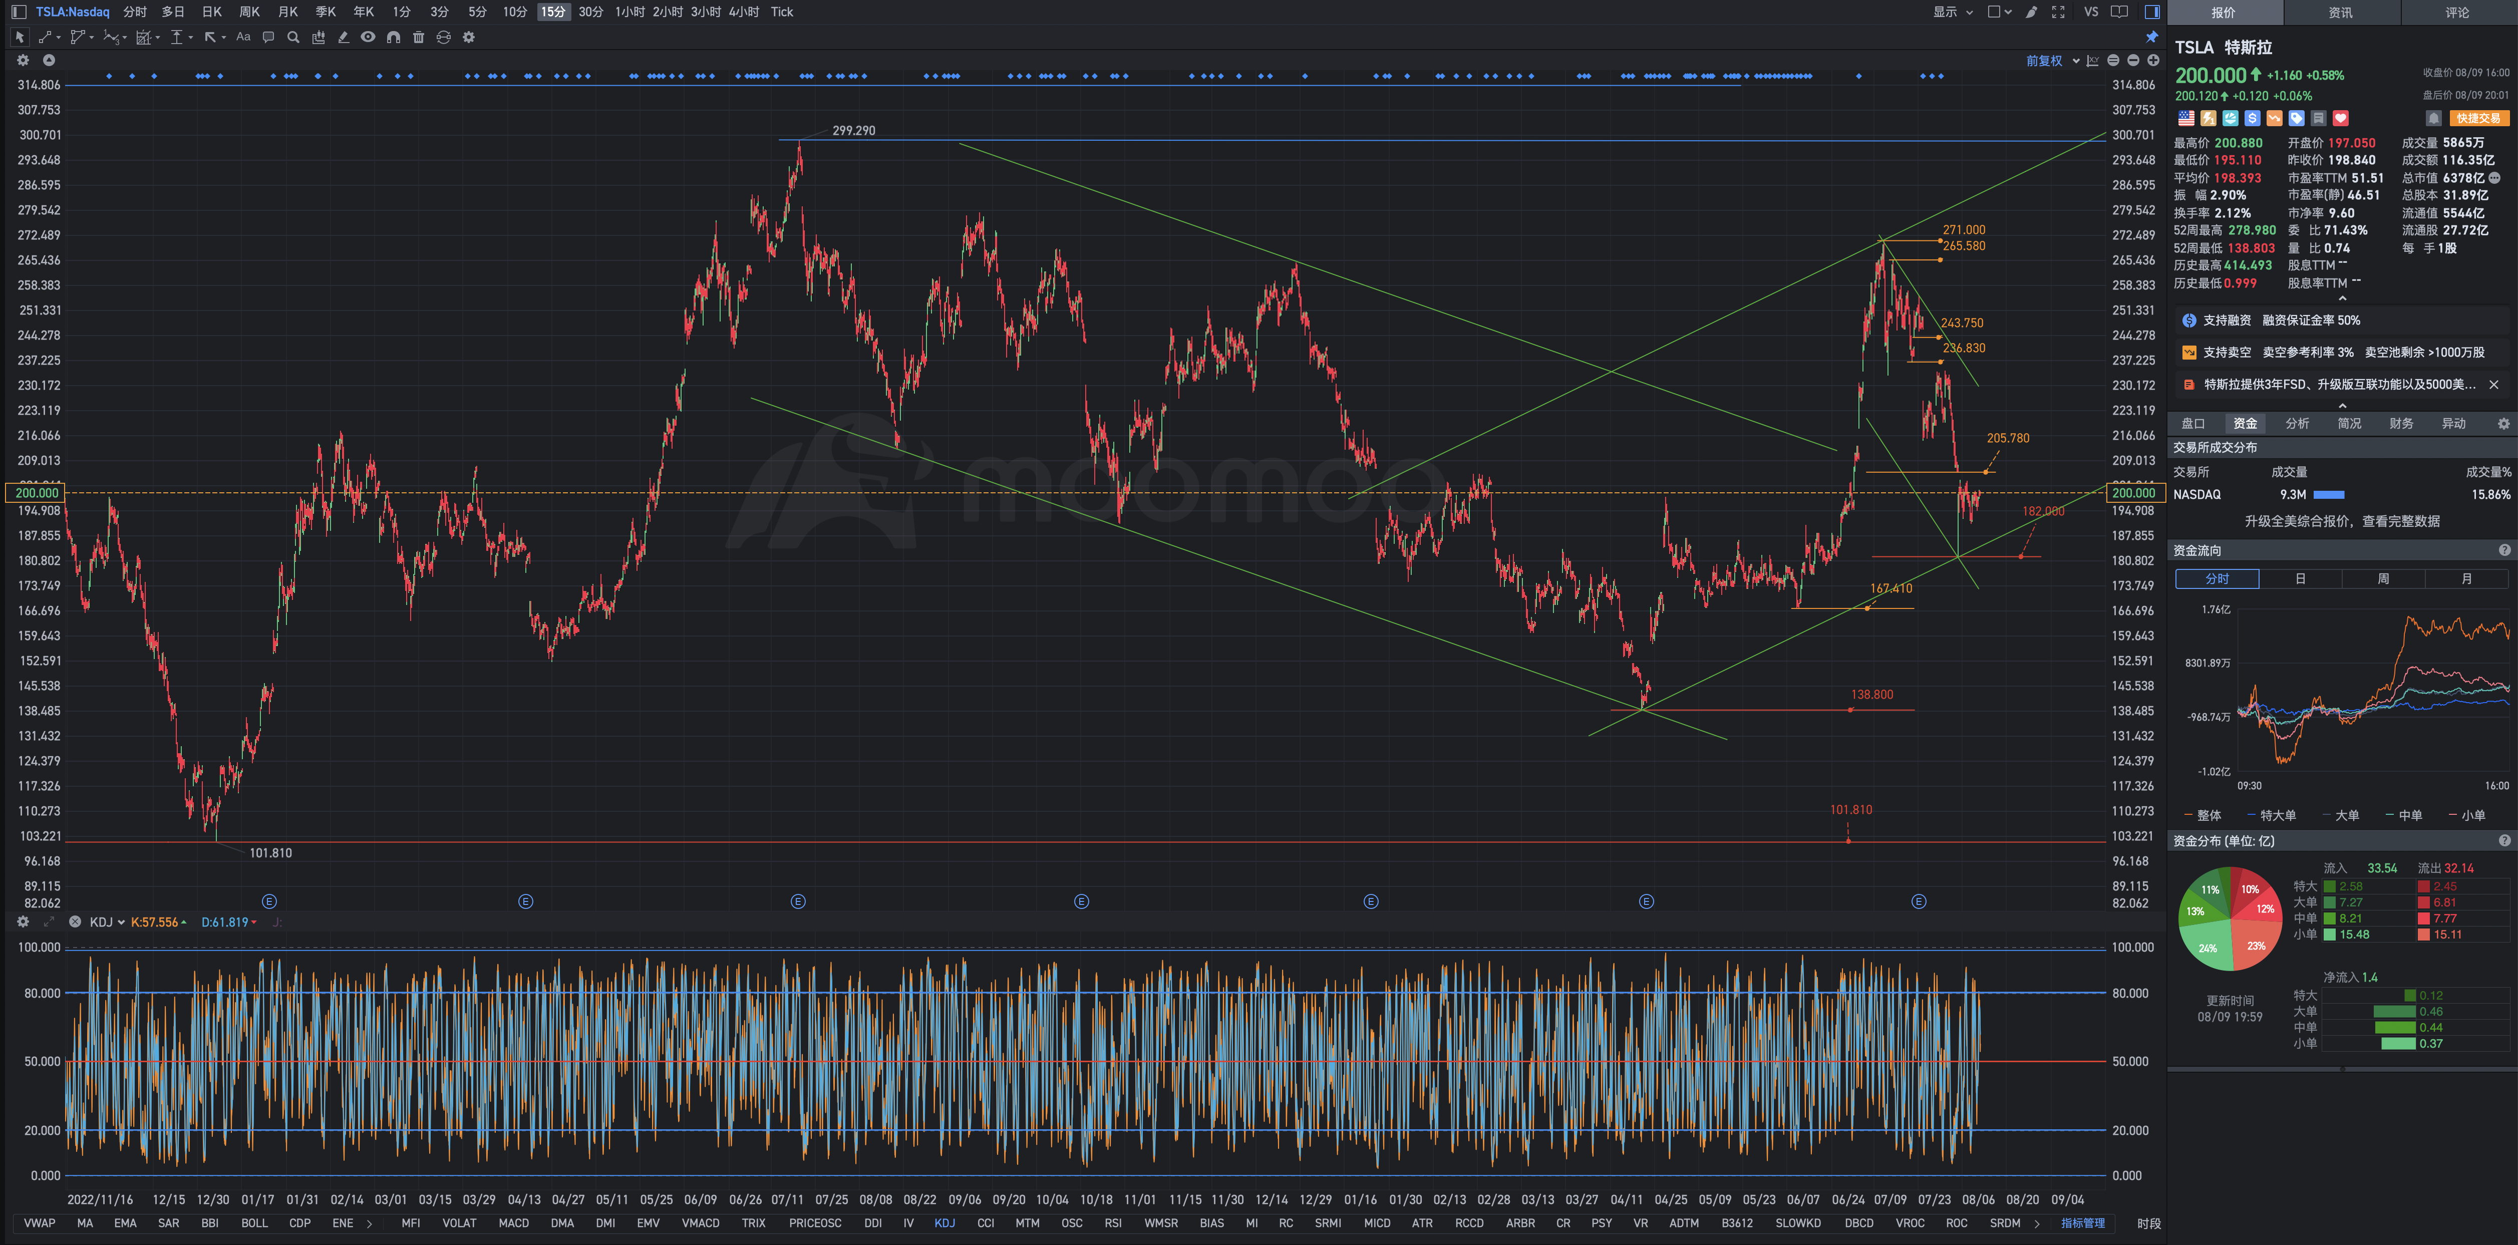2518x1245 pixels.
Task: Add a comment bubble annotation
Action: [269, 37]
